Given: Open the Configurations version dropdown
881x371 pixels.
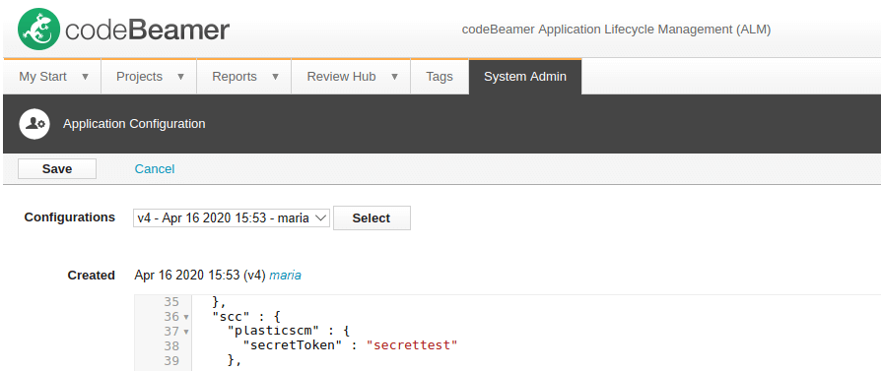Looking at the screenshot, I should [232, 218].
